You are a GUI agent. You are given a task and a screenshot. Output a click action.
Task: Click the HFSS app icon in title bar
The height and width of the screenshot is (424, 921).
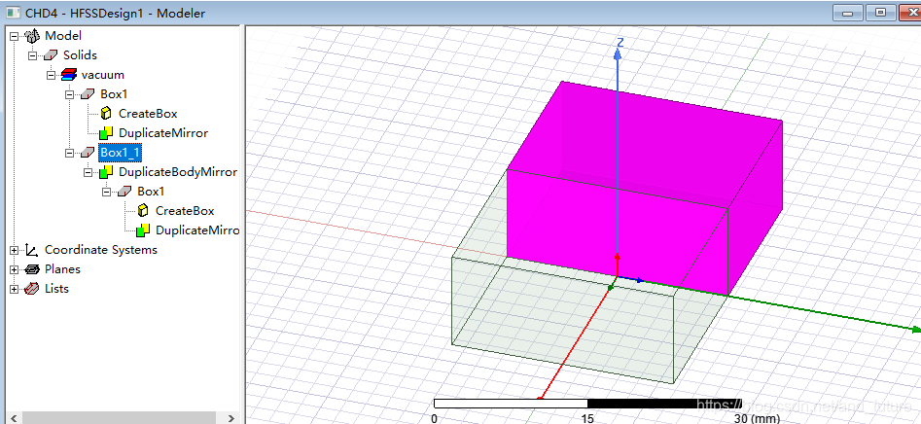13,13
